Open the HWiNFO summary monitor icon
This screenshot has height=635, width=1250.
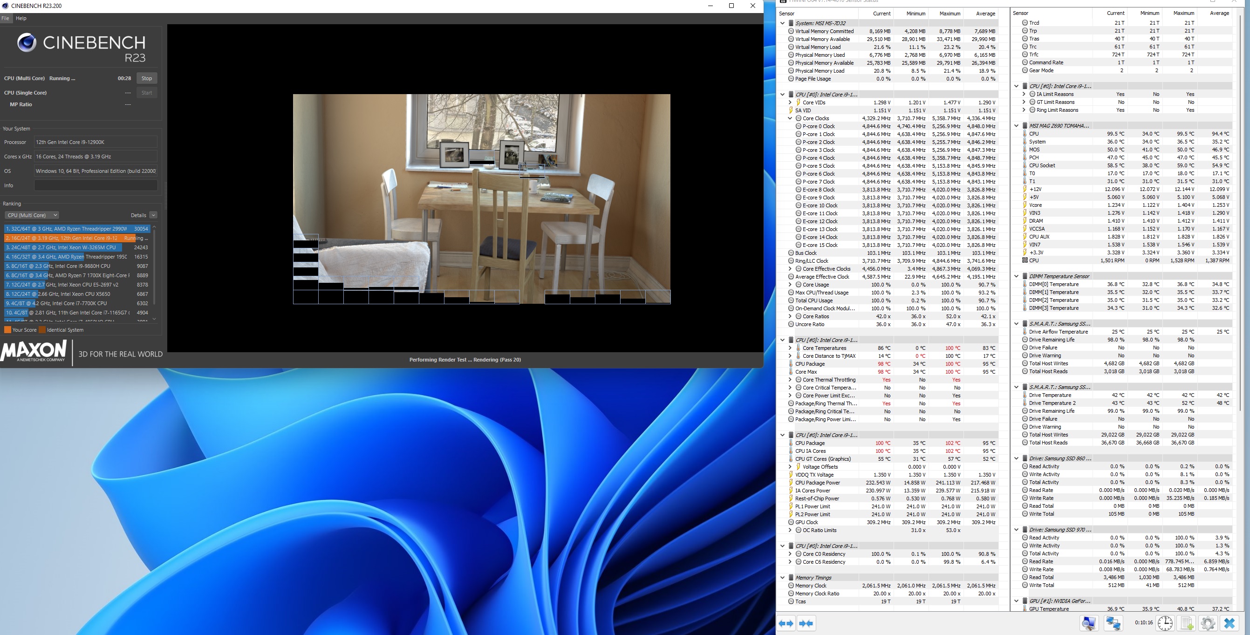1089,623
